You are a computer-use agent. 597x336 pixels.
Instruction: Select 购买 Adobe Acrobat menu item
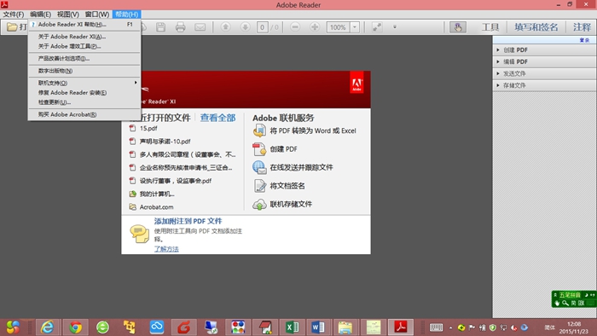pos(84,114)
